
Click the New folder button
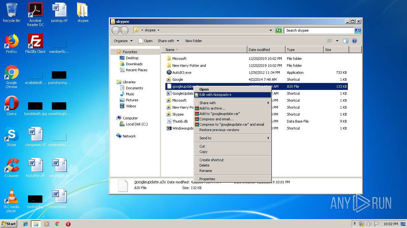pyautogui.click(x=194, y=41)
